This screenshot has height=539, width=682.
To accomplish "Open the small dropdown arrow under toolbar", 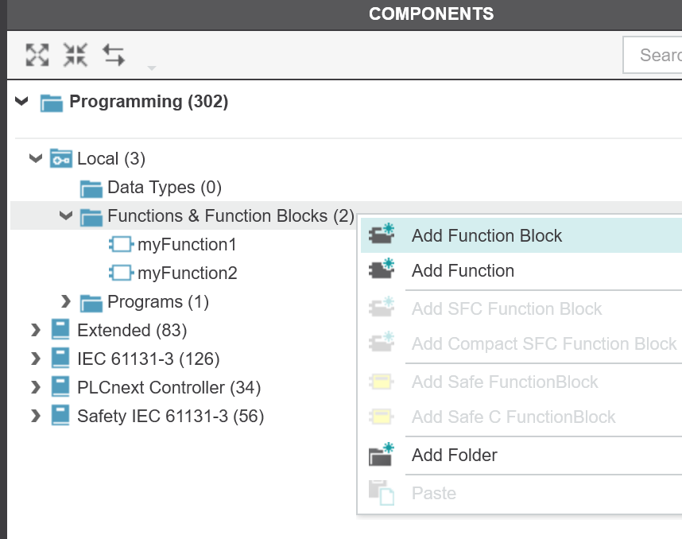I will click(x=152, y=68).
